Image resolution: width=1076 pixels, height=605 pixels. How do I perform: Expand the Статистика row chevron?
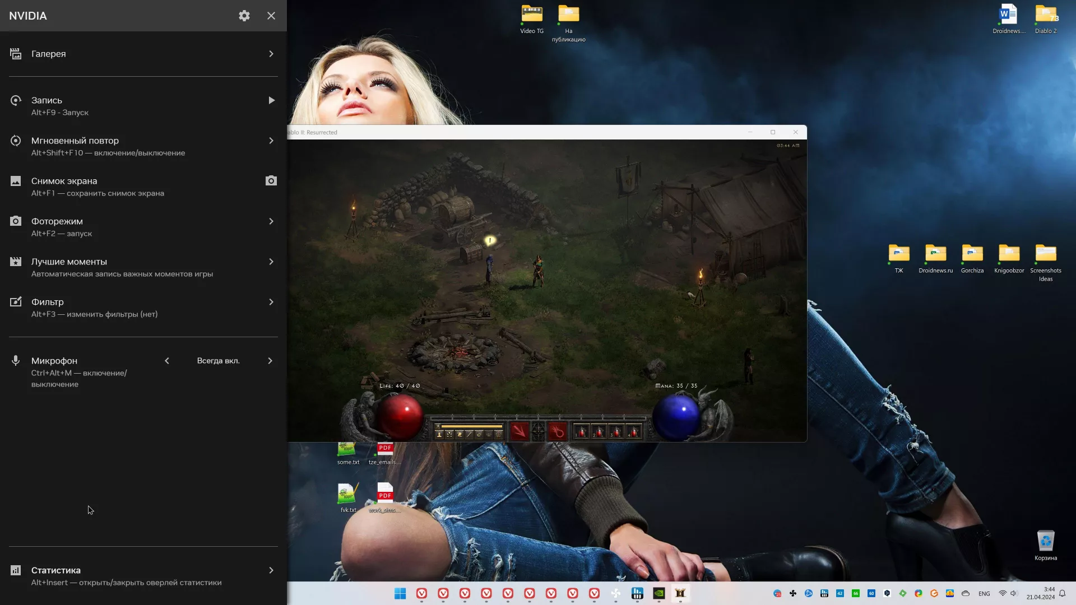pyautogui.click(x=271, y=570)
